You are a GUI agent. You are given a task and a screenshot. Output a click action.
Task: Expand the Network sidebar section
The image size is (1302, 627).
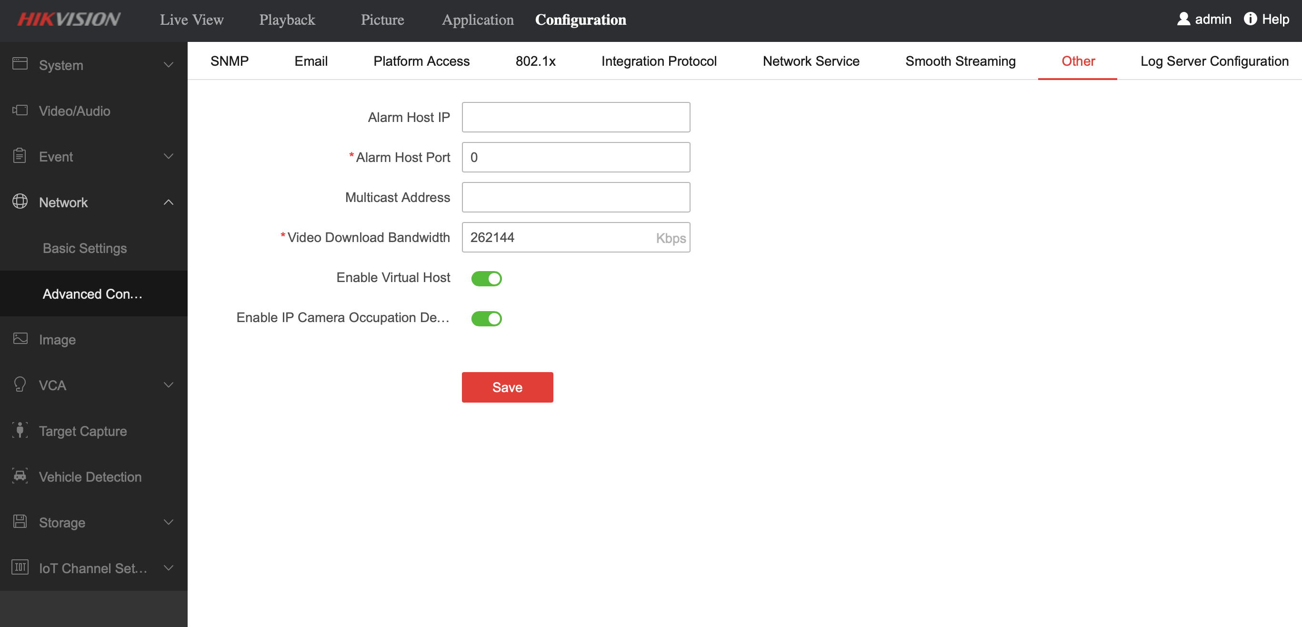(x=93, y=202)
